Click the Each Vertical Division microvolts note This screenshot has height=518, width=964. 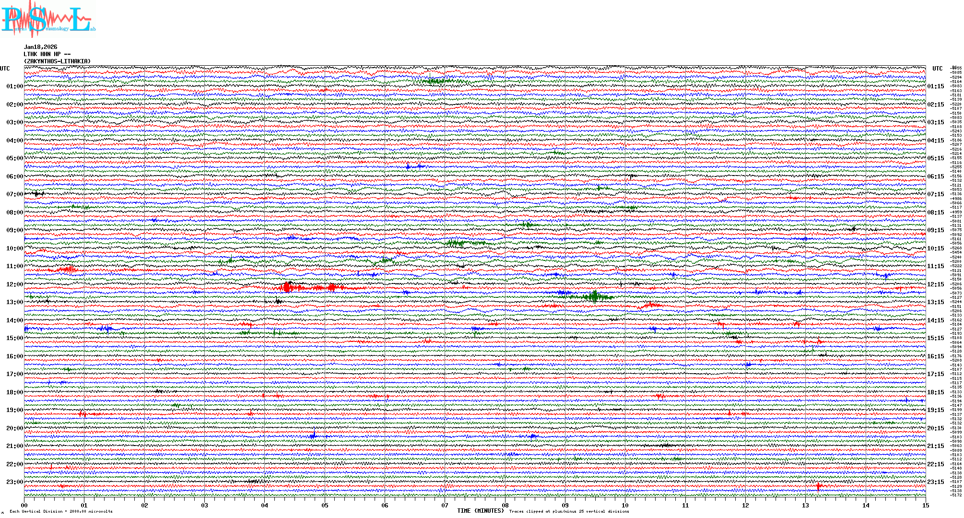[61, 511]
